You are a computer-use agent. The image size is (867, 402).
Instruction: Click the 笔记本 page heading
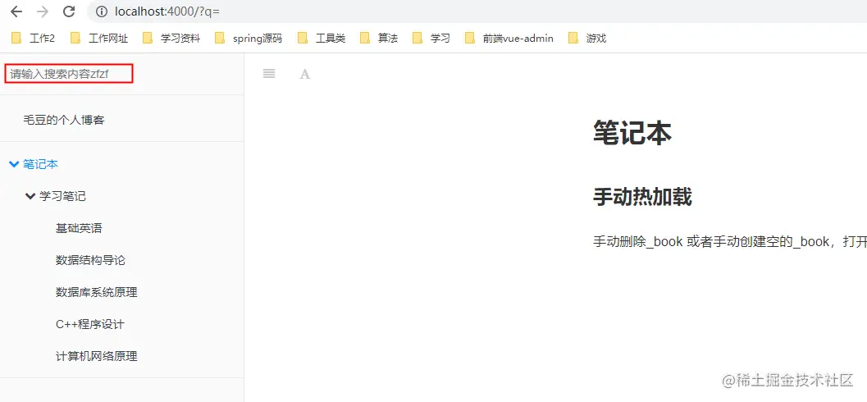tap(632, 133)
